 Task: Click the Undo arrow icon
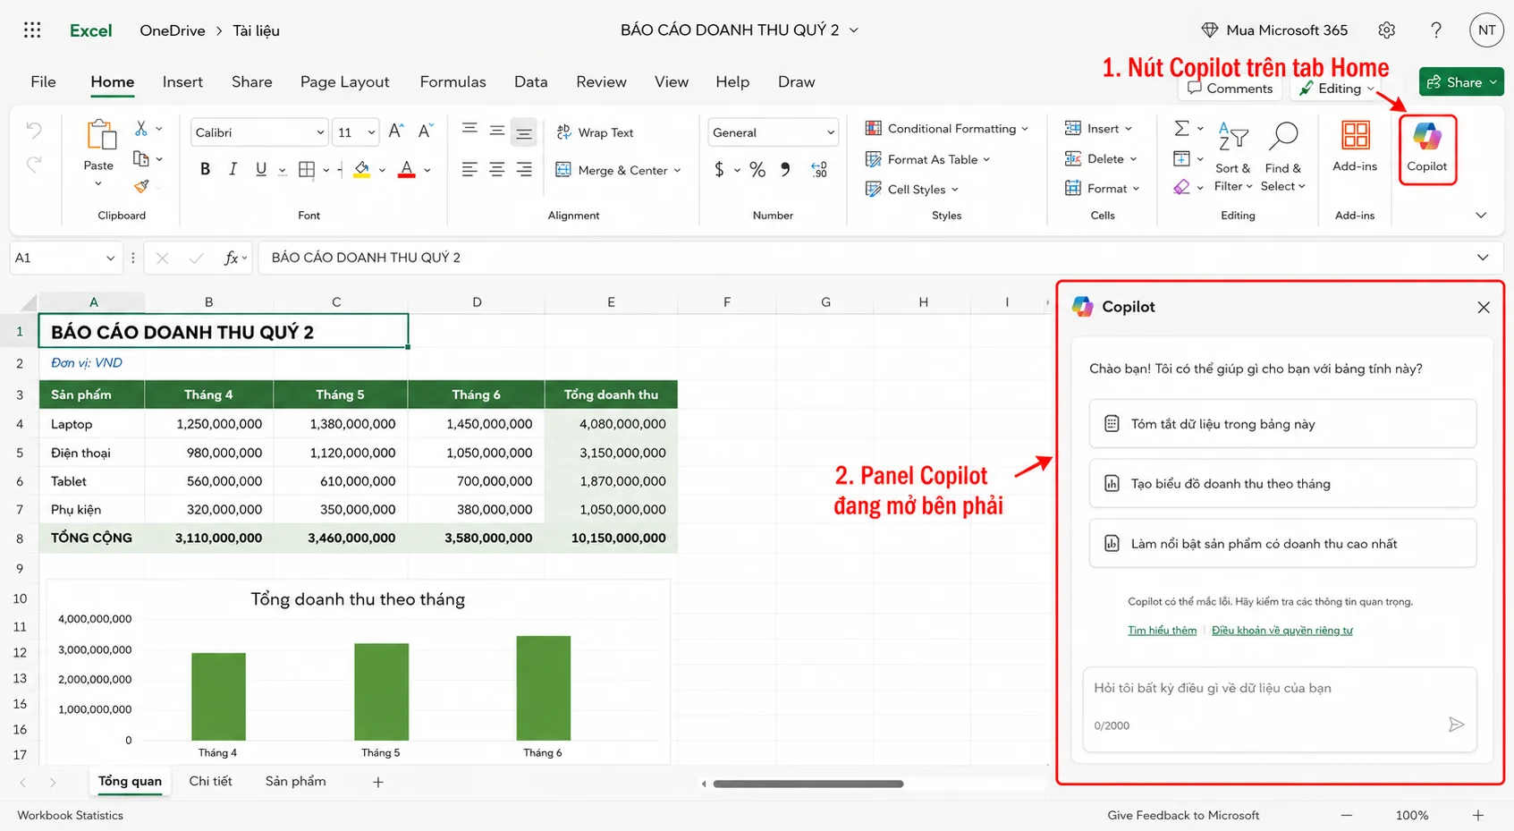pos(34,131)
